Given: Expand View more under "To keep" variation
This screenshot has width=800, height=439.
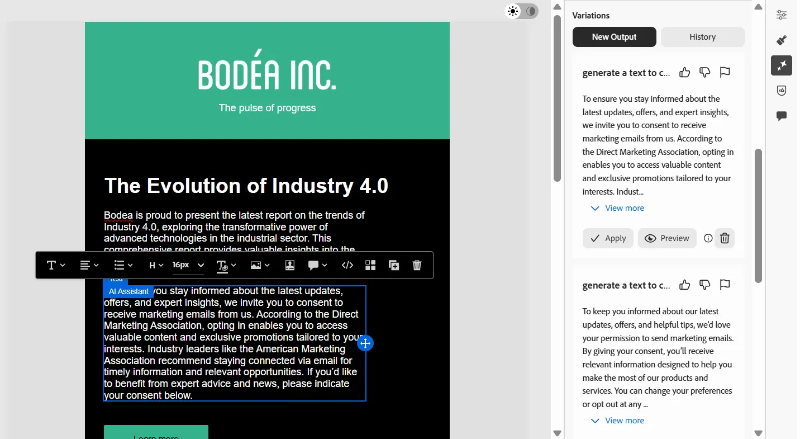Looking at the screenshot, I should (617, 421).
